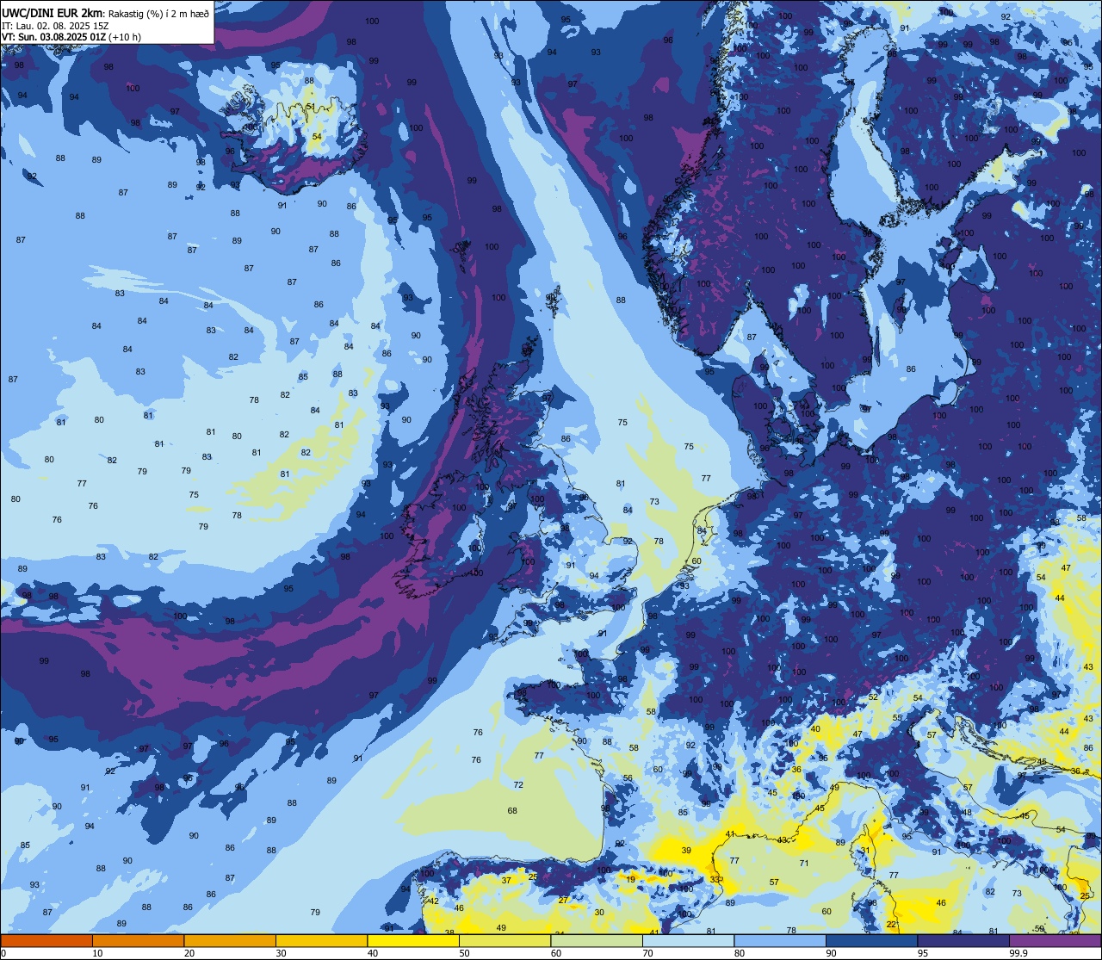Click the humidity value '31' over Corsica
The image size is (1102, 960).
click(865, 851)
